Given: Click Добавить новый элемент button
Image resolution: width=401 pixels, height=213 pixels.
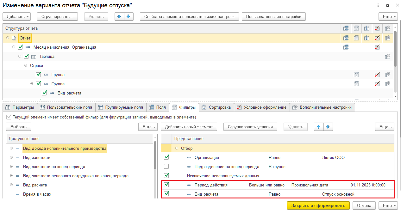Looking at the screenshot, I should (x=189, y=127).
